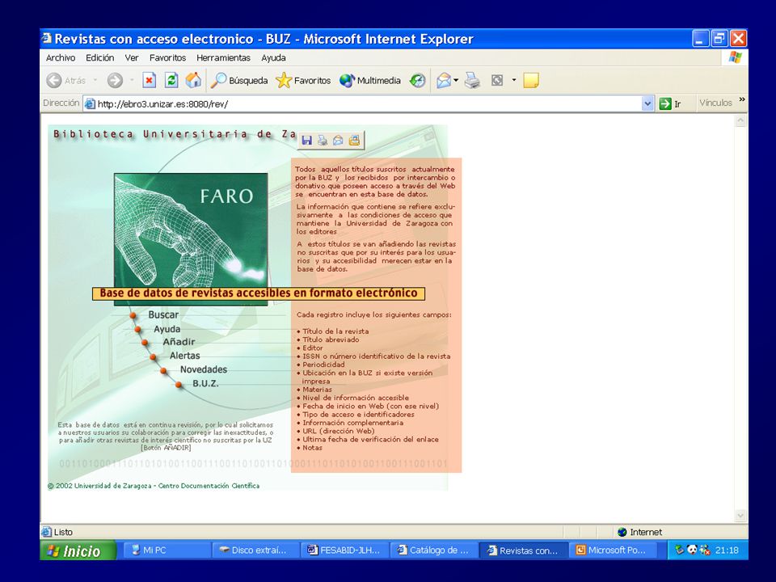The image size is (776, 582).
Task: Click the 'Listo' status bar text
Action: [63, 532]
